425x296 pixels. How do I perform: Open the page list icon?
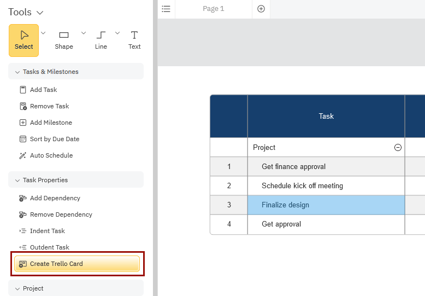pyautogui.click(x=166, y=9)
